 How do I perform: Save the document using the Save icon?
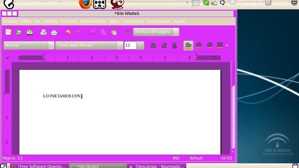[29, 32]
